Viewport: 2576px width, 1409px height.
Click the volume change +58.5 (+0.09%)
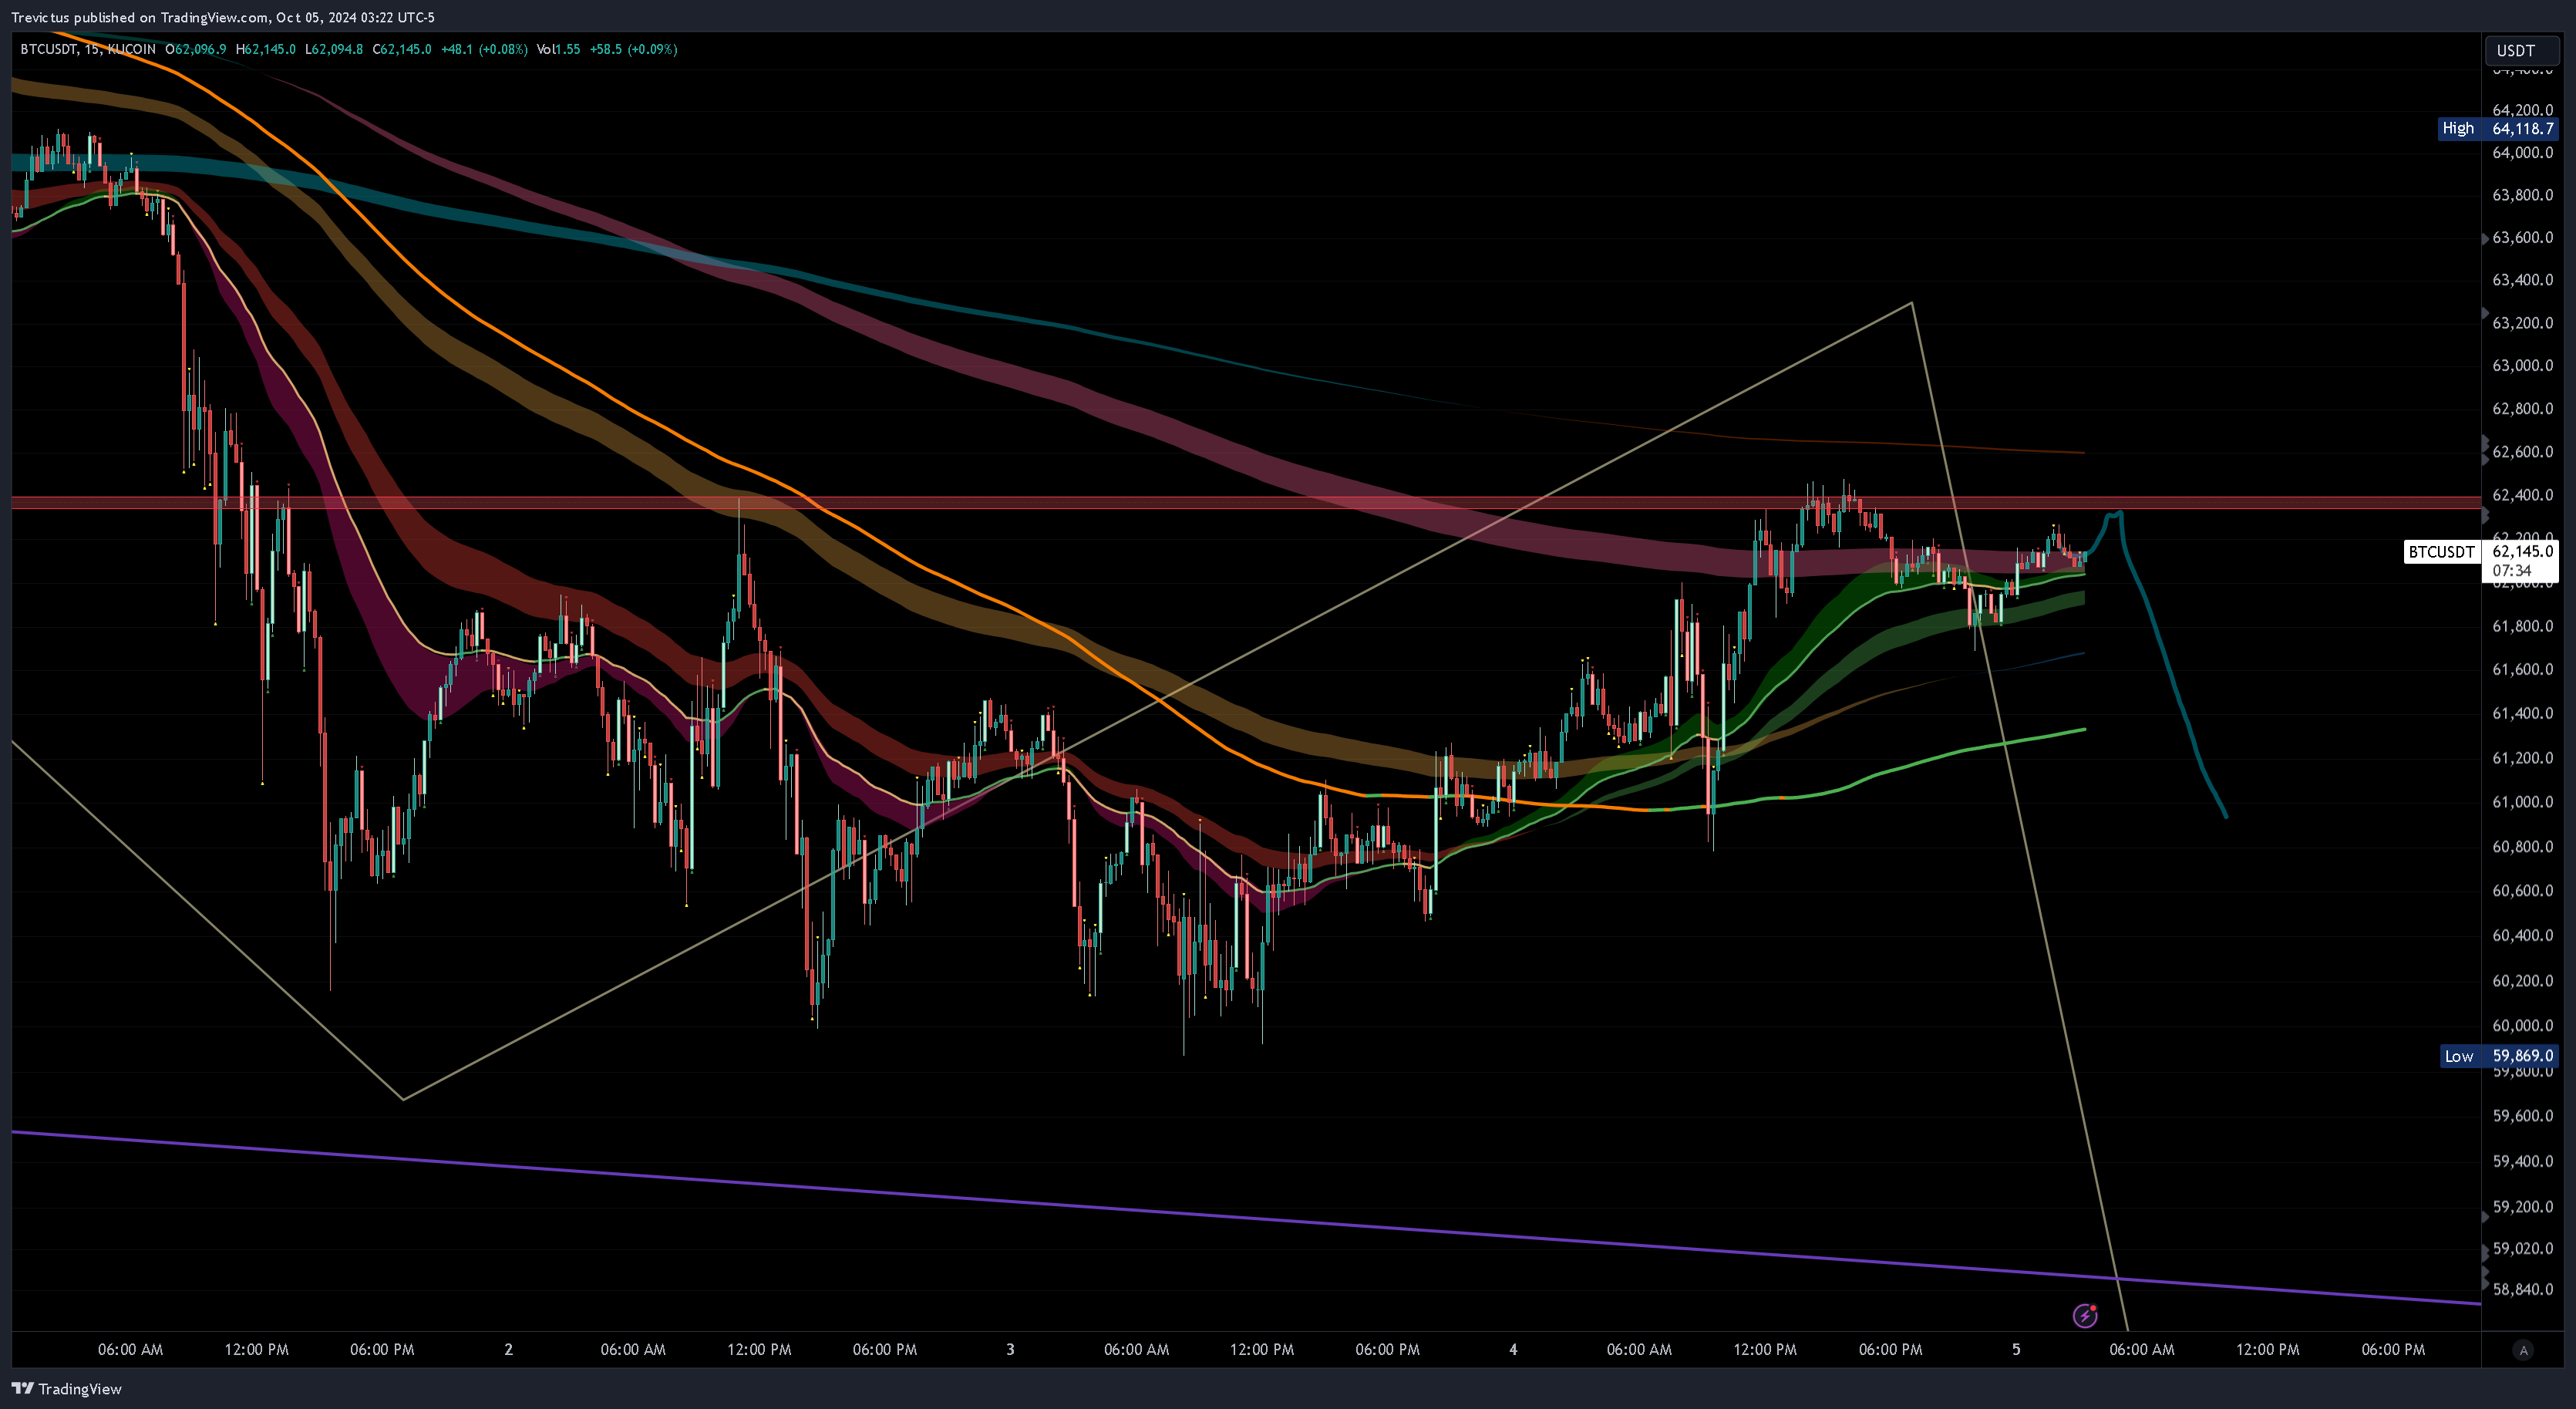pos(633,49)
